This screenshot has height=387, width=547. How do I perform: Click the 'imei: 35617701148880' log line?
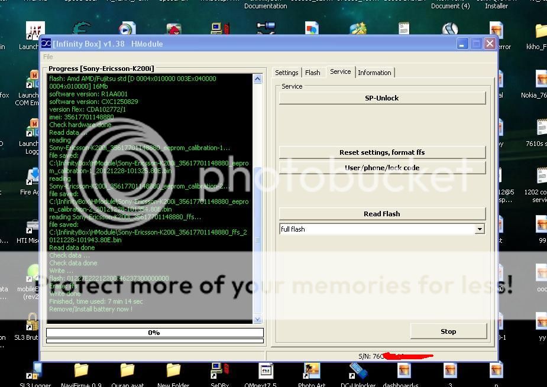(81, 117)
